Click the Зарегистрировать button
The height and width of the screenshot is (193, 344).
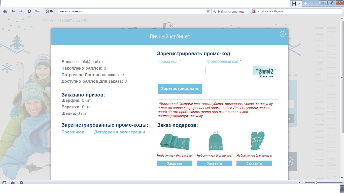point(180,89)
